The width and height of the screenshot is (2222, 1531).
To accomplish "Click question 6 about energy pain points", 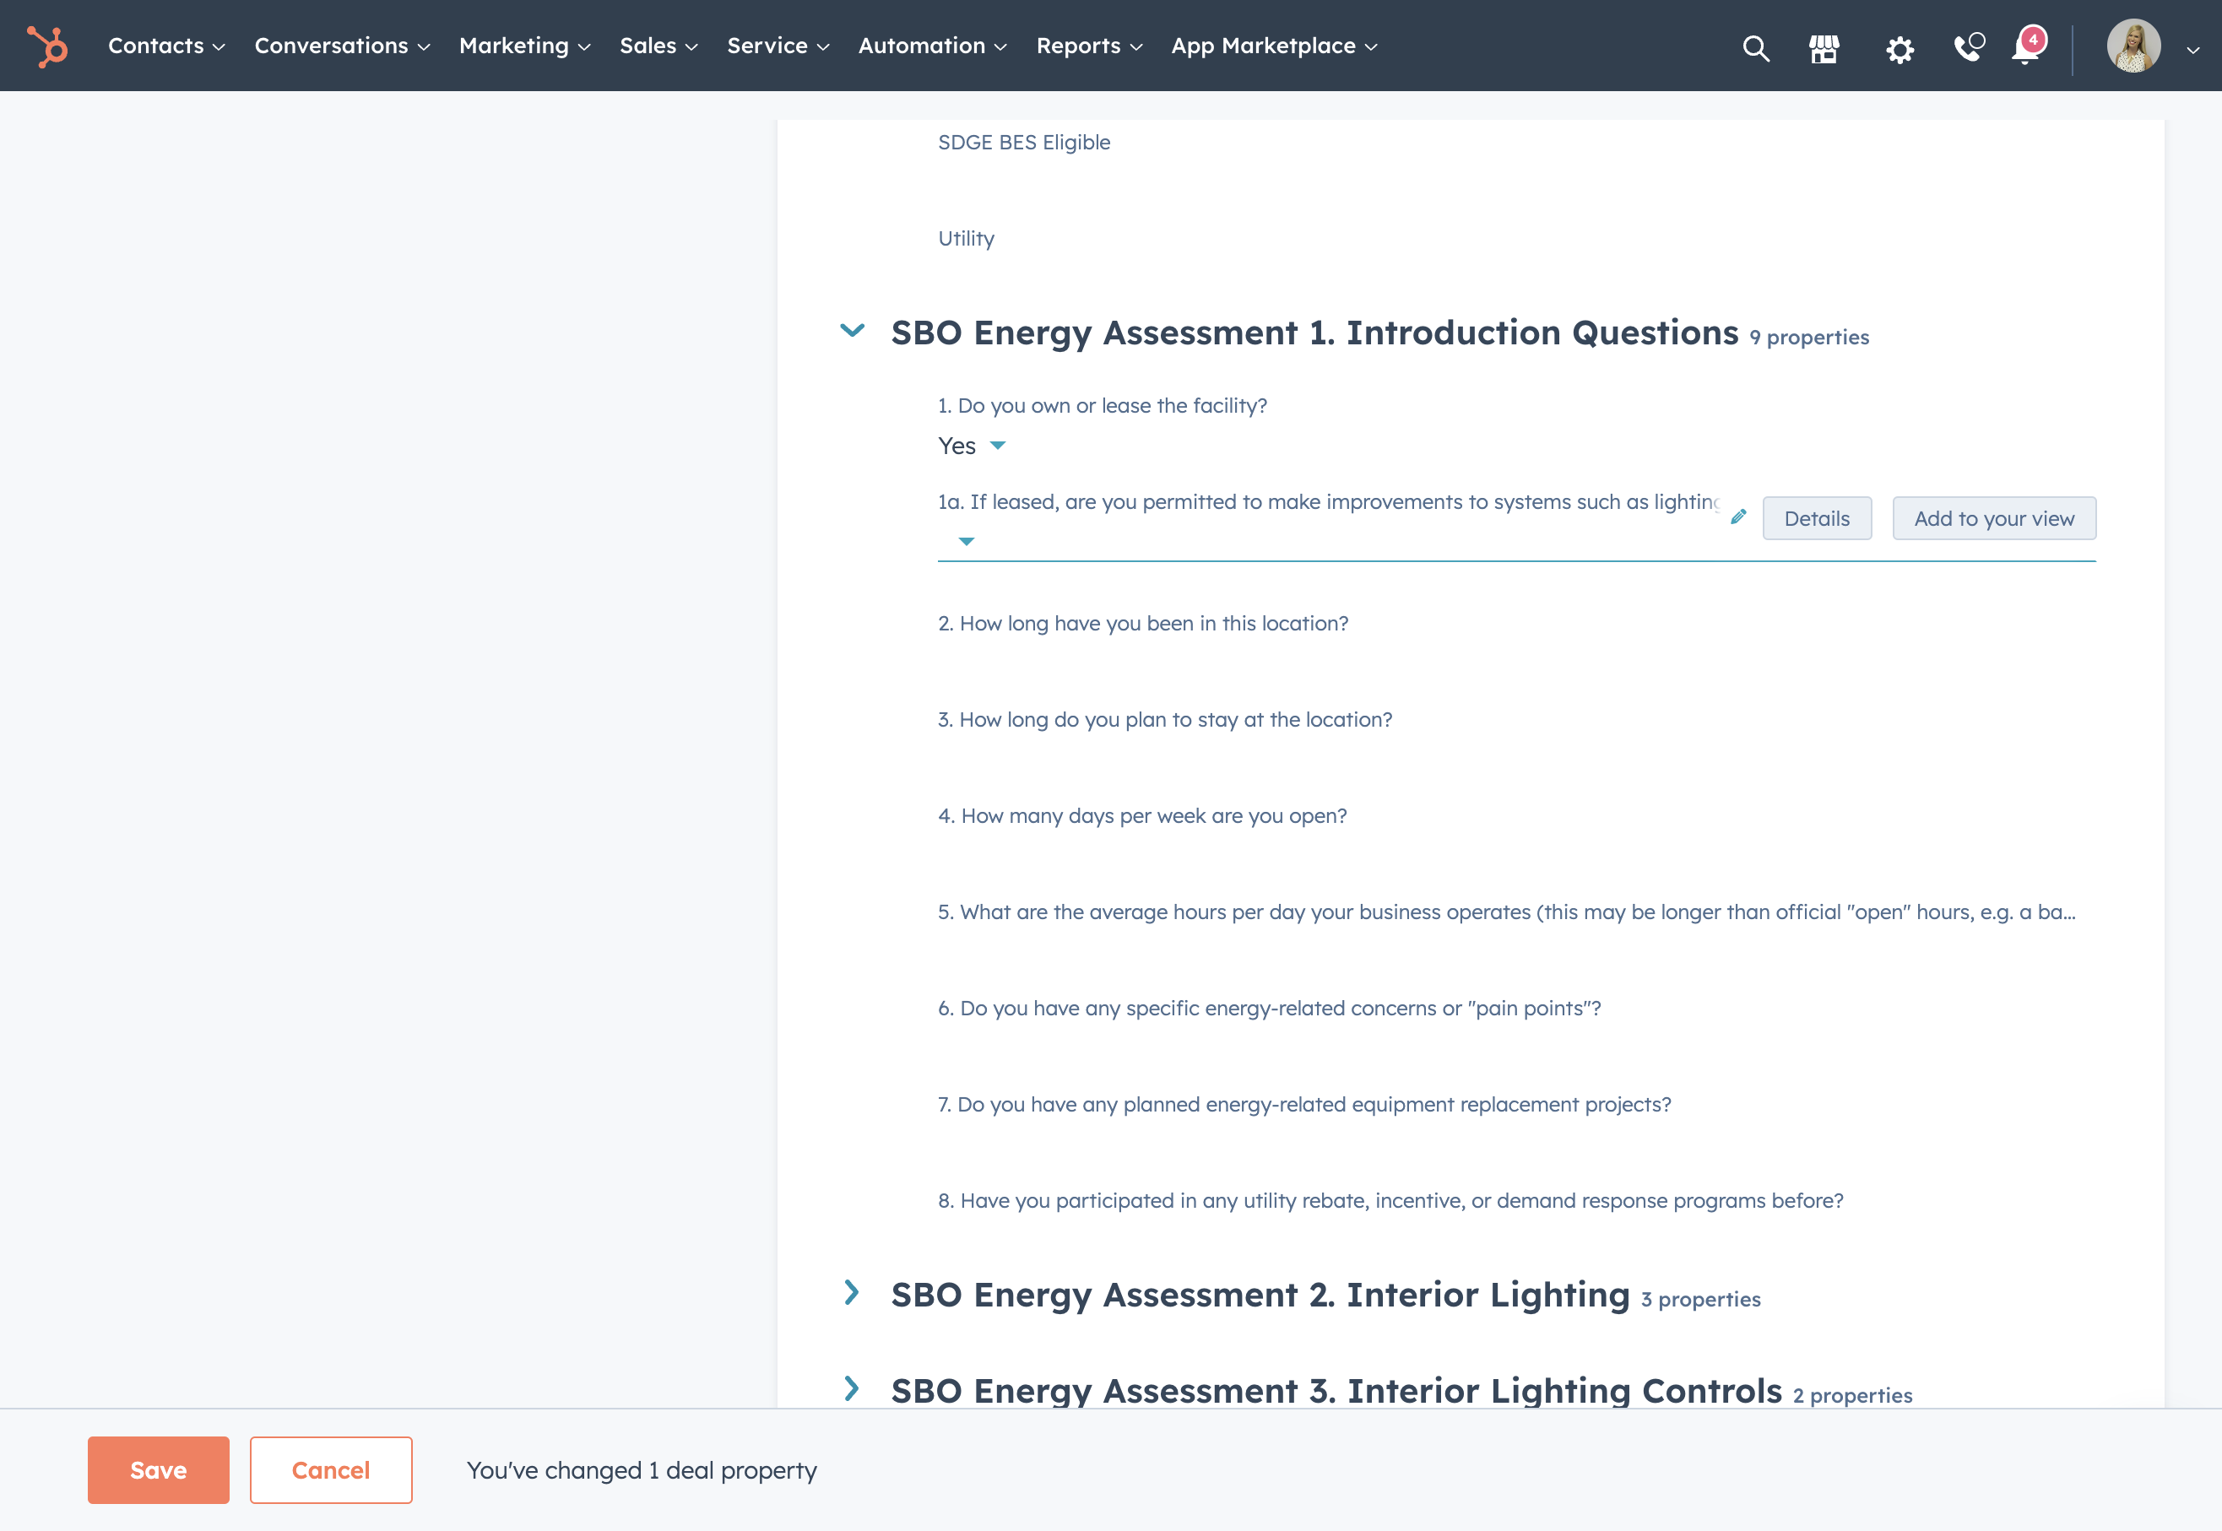I will (1270, 1009).
